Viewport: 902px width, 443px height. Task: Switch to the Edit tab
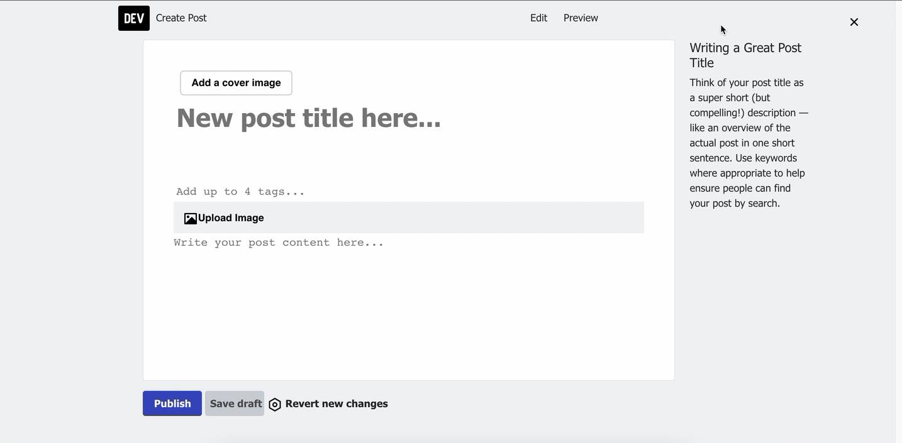coord(538,18)
